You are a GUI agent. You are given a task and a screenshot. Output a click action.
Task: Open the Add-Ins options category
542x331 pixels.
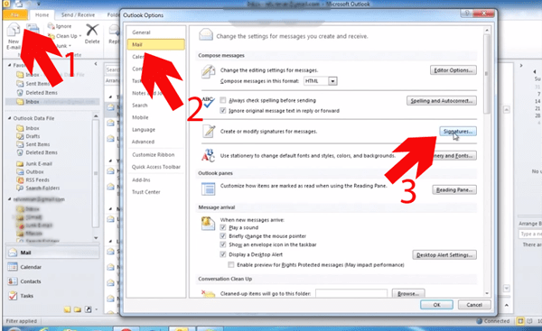[x=141, y=179]
